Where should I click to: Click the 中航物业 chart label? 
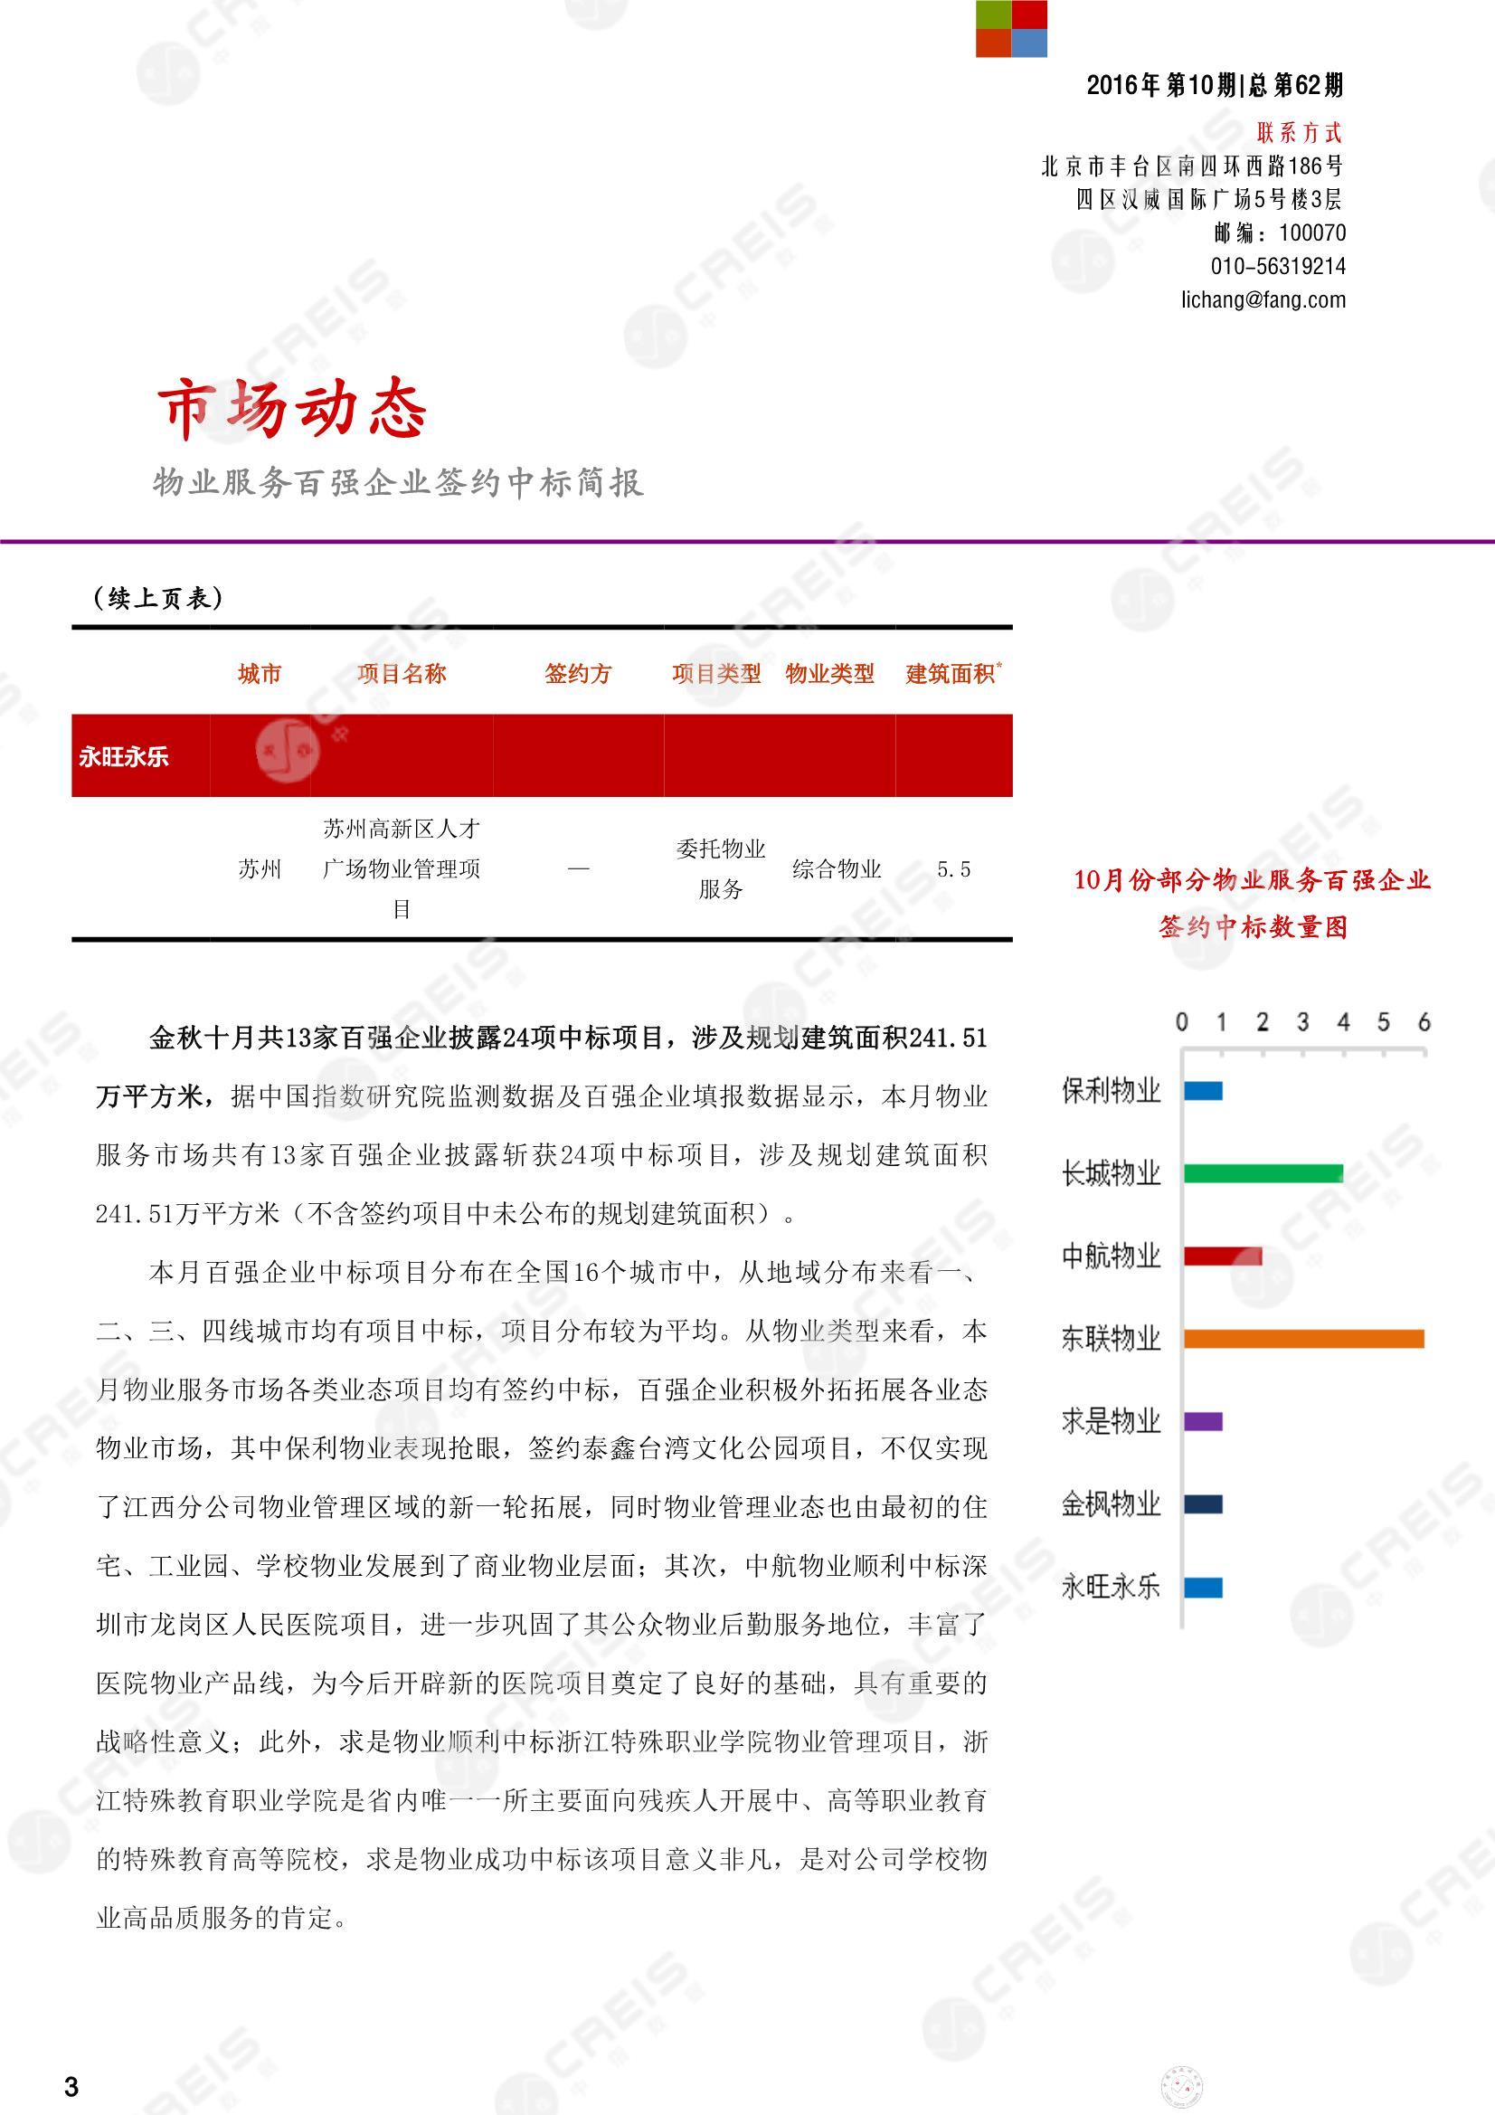click(x=1111, y=1256)
